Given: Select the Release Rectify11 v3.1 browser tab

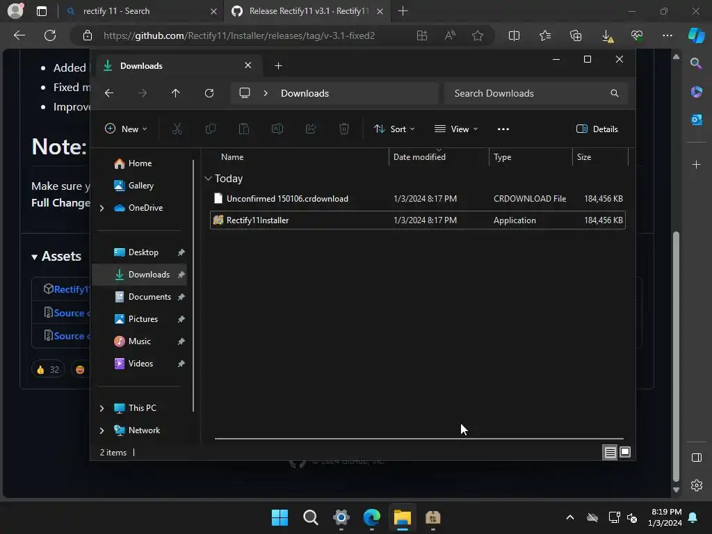Looking at the screenshot, I should [x=305, y=11].
